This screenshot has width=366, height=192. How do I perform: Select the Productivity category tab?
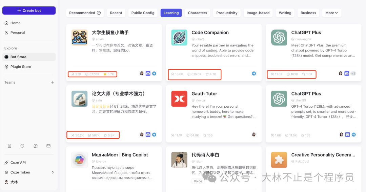point(227,13)
